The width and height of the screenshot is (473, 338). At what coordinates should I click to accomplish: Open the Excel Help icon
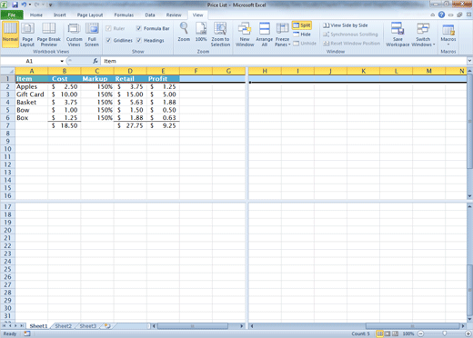[441, 15]
